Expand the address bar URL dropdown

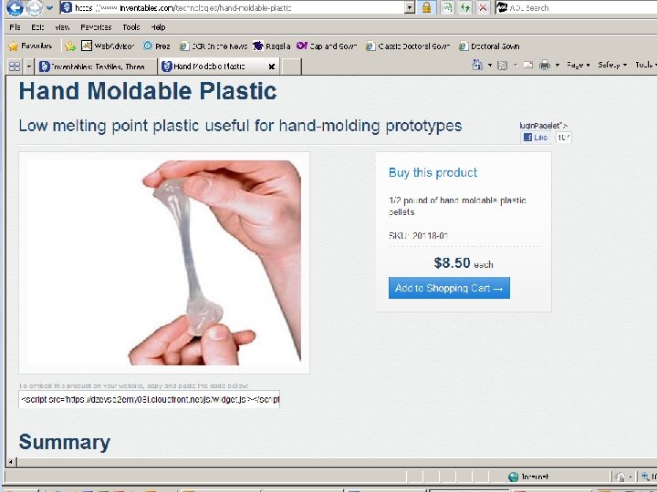click(410, 7)
